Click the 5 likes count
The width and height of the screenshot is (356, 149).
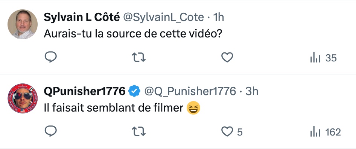click(x=240, y=132)
